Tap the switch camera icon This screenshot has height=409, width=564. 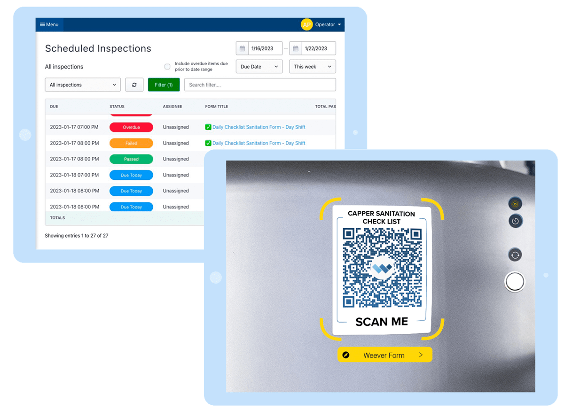pyautogui.click(x=515, y=255)
